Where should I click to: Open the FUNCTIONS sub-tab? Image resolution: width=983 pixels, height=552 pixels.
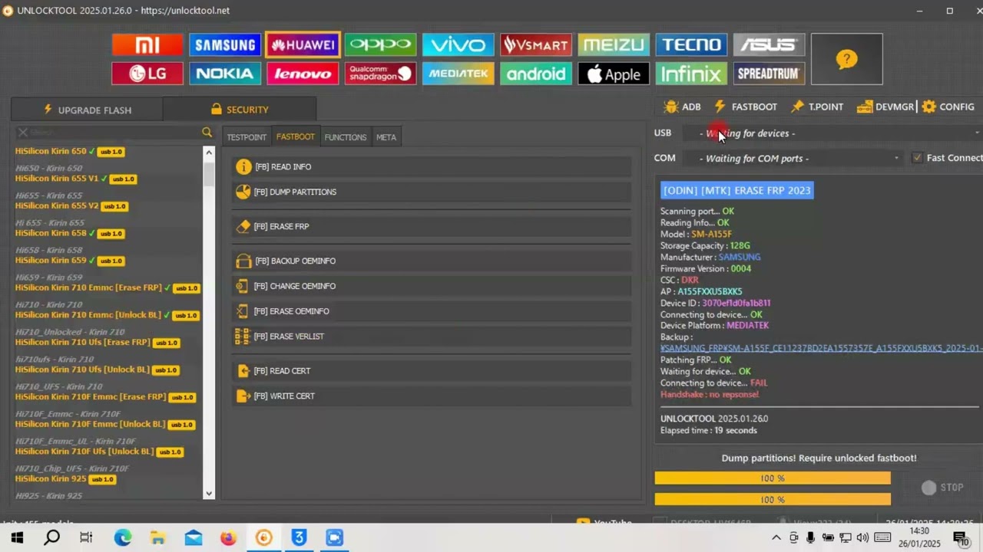tap(346, 137)
